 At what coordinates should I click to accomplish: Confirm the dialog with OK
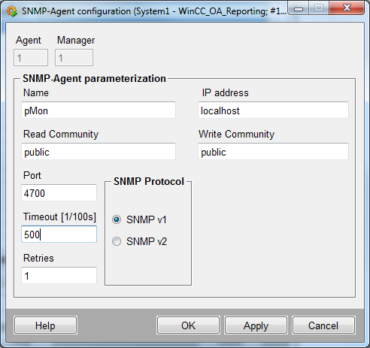[x=188, y=325]
